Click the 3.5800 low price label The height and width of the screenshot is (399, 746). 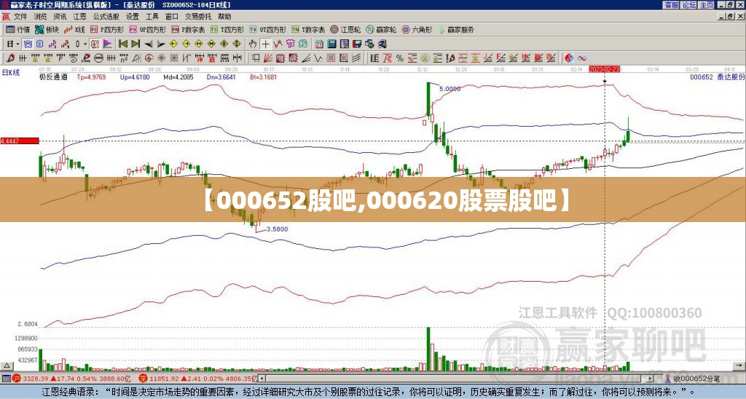[x=277, y=229]
